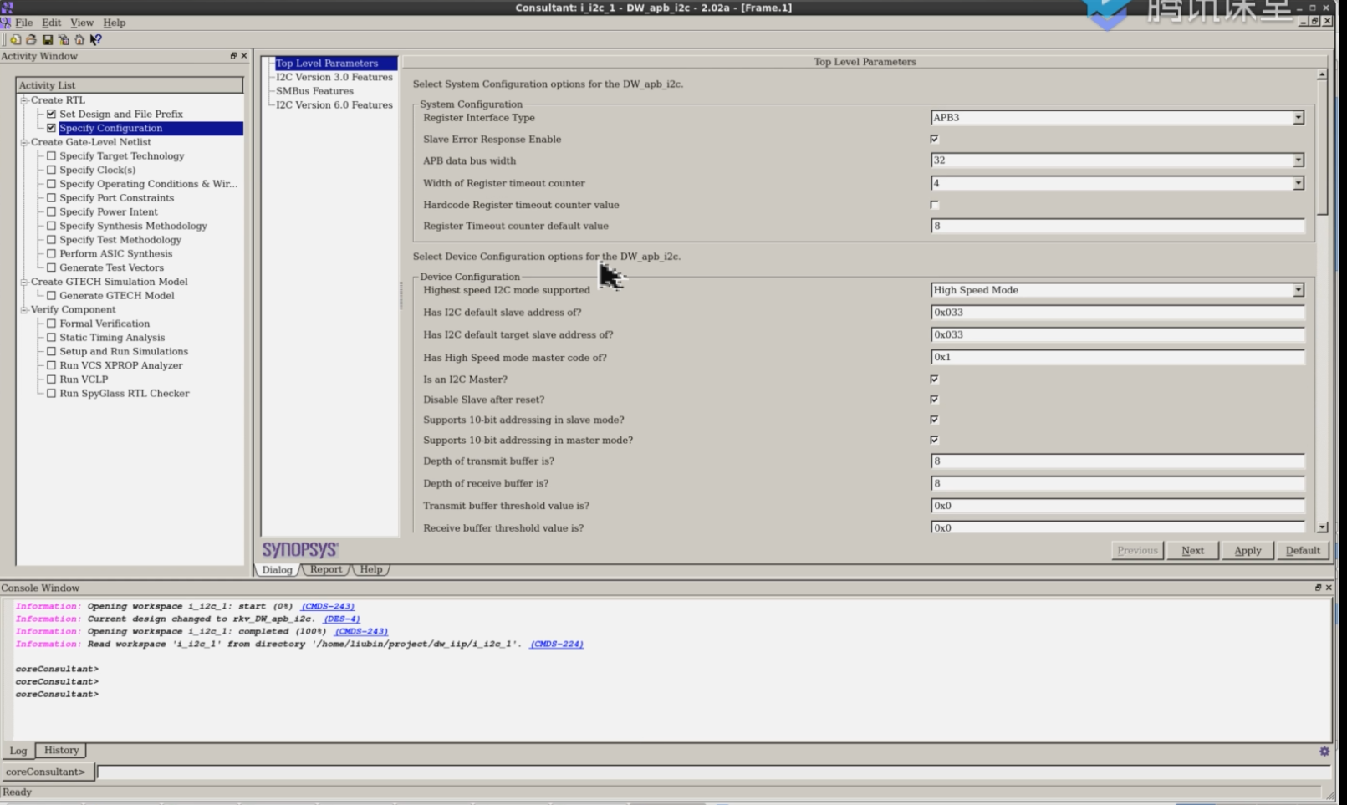
Task: Click the coreConsultant> prompt button
Action: 48,772
